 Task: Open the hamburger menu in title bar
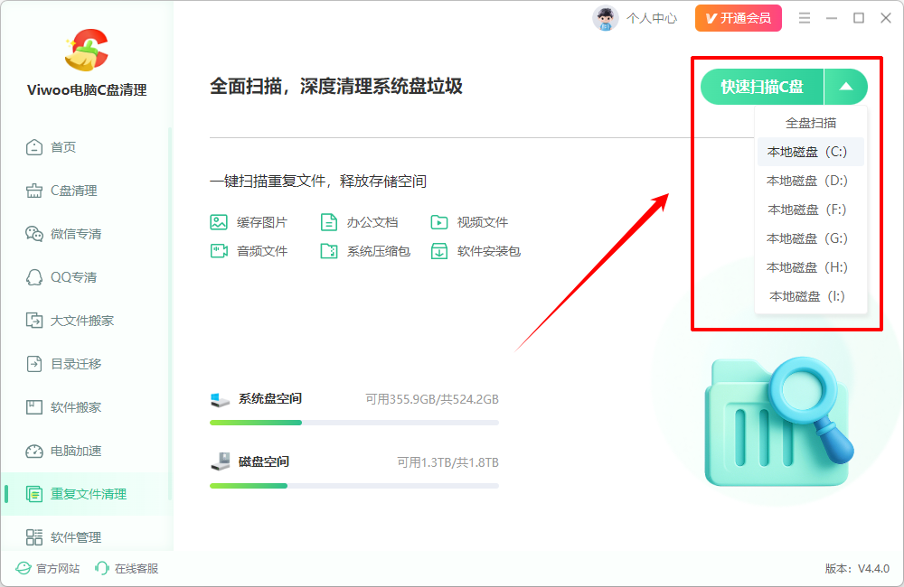[x=805, y=18]
